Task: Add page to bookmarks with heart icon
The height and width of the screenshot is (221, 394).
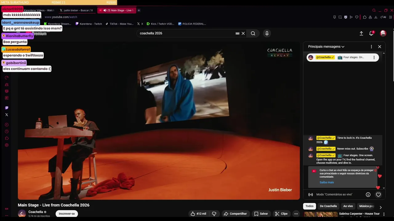Action: (x=357, y=17)
